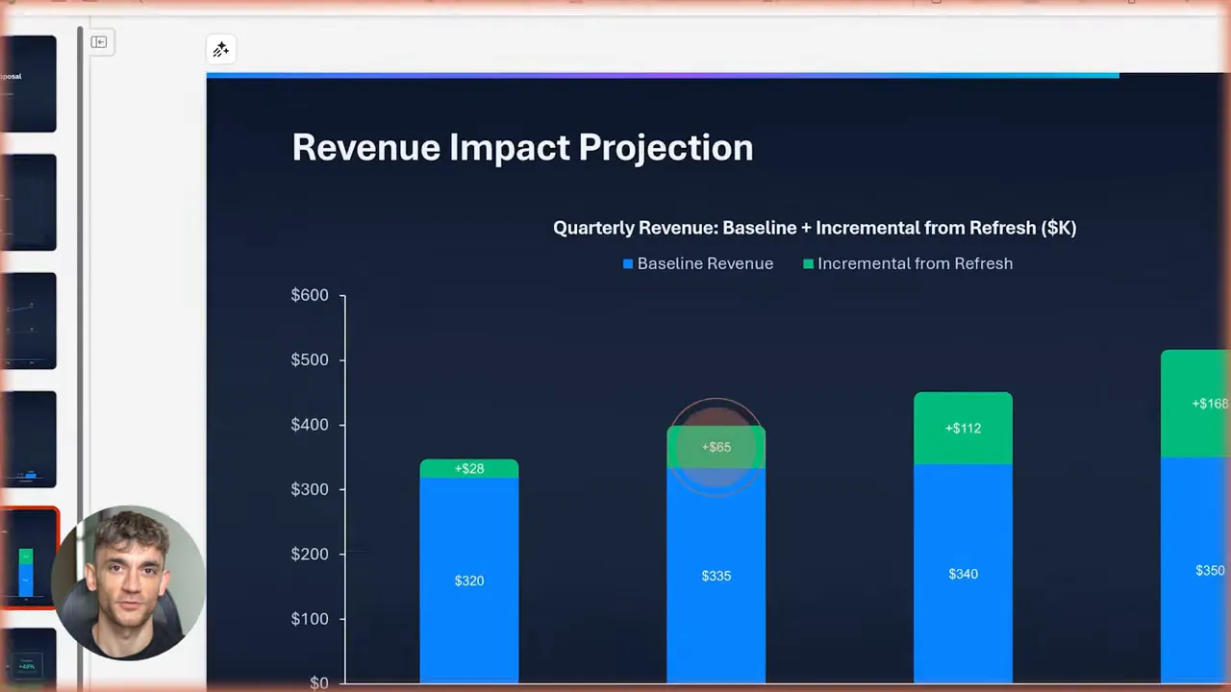Click the "+$168" green bar label
Screen dimensions: 1231x692
1210,404
